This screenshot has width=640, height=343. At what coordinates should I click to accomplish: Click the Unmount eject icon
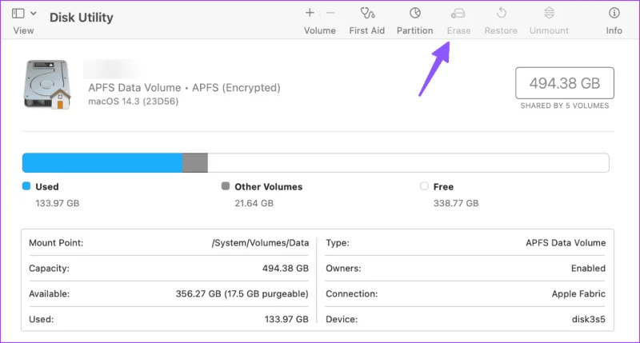(549, 13)
